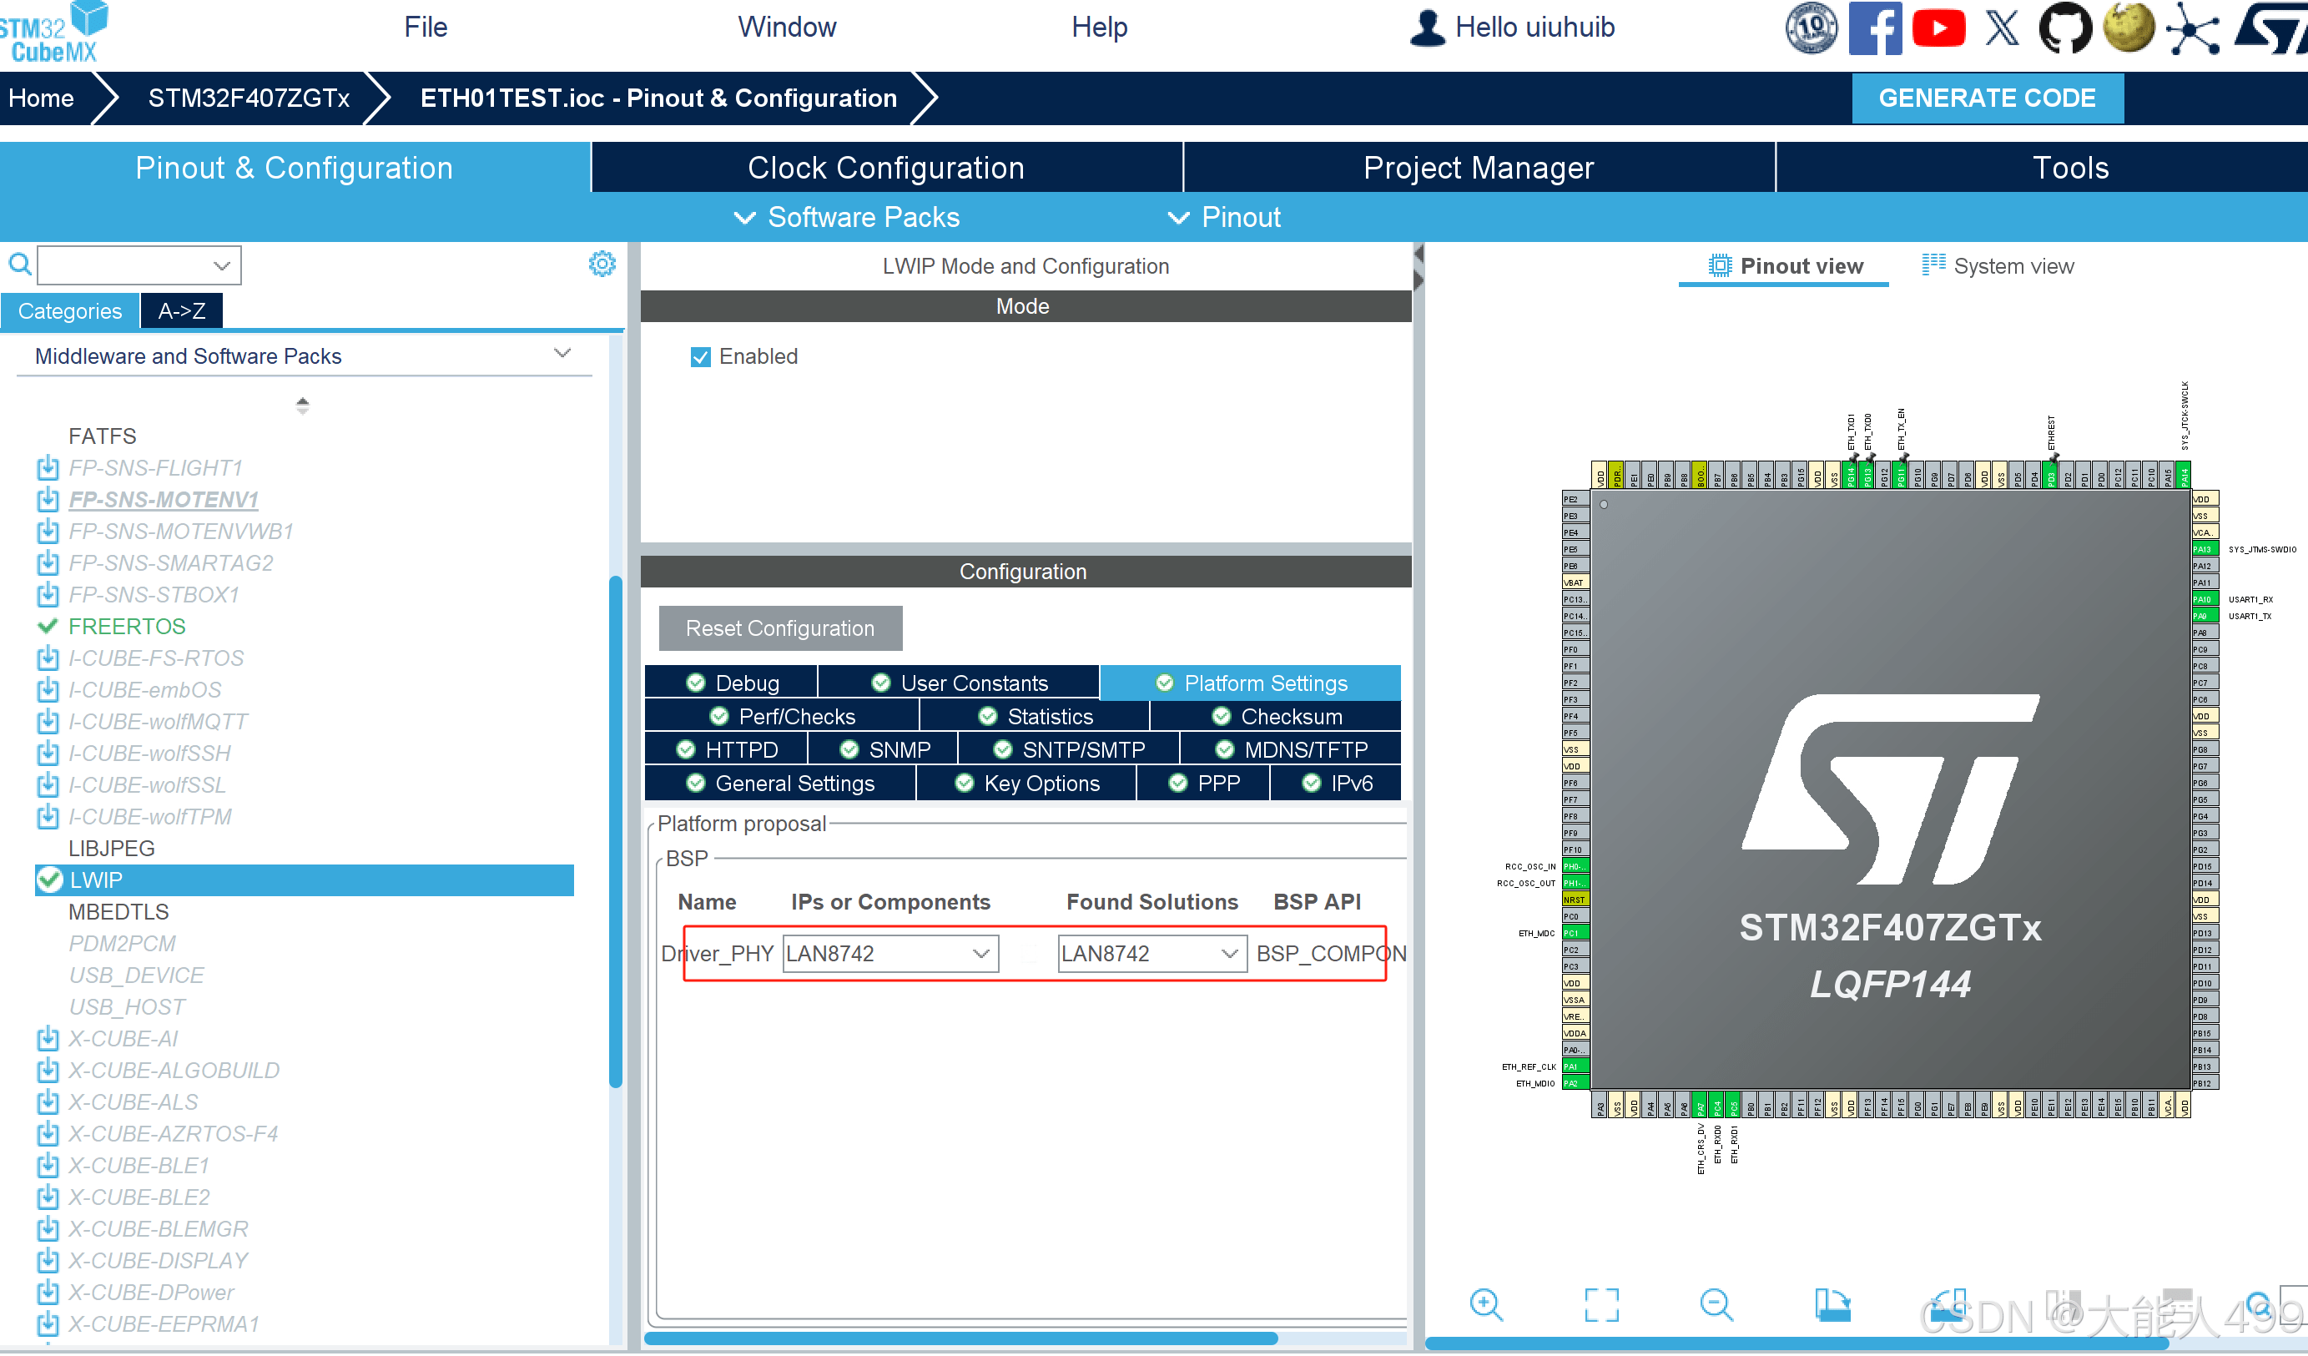Open the search field dropdown
2308x1356 pixels.
(x=221, y=265)
